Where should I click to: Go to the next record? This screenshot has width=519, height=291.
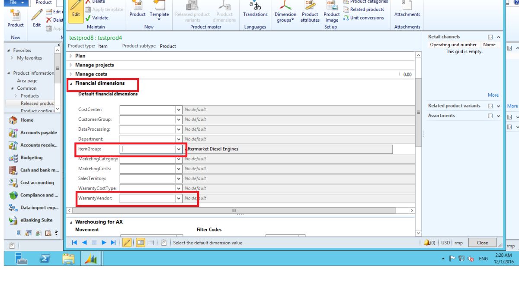point(104,243)
